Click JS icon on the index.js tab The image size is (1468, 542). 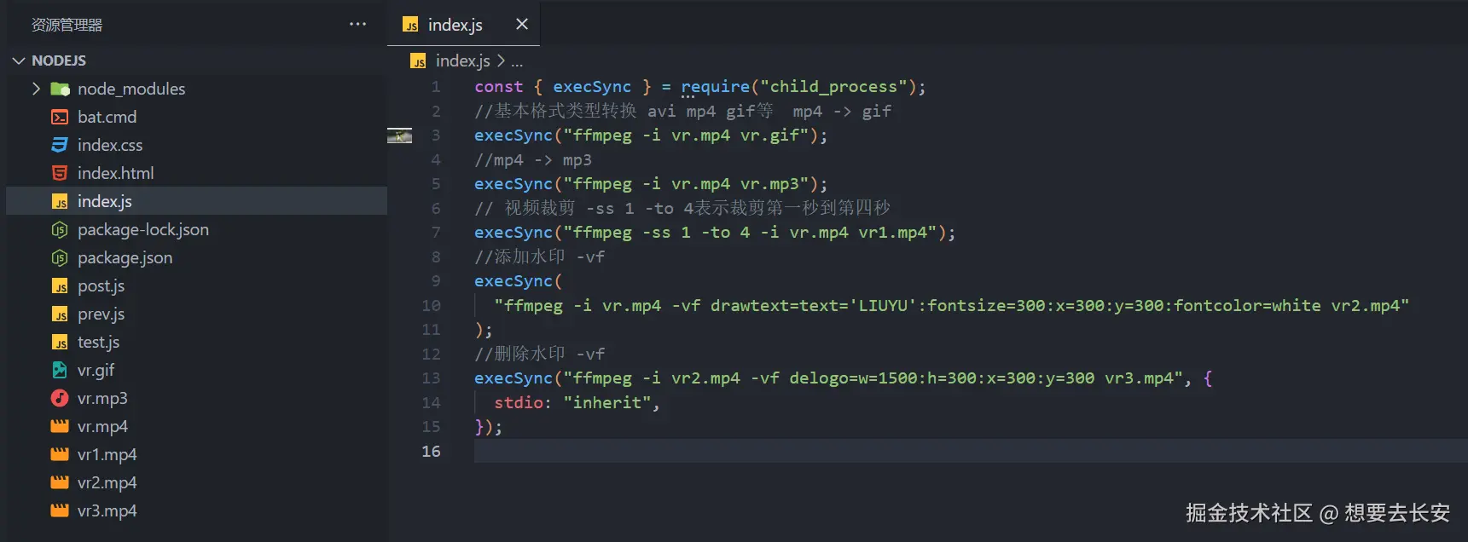pos(410,25)
